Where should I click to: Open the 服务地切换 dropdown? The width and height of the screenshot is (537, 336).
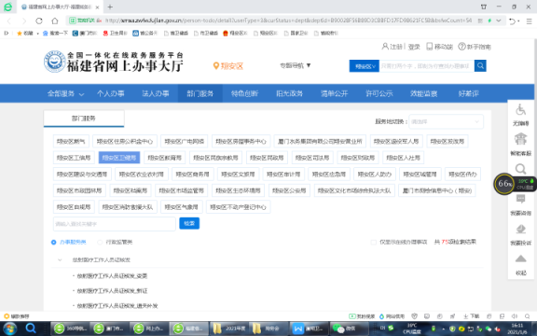446,121
